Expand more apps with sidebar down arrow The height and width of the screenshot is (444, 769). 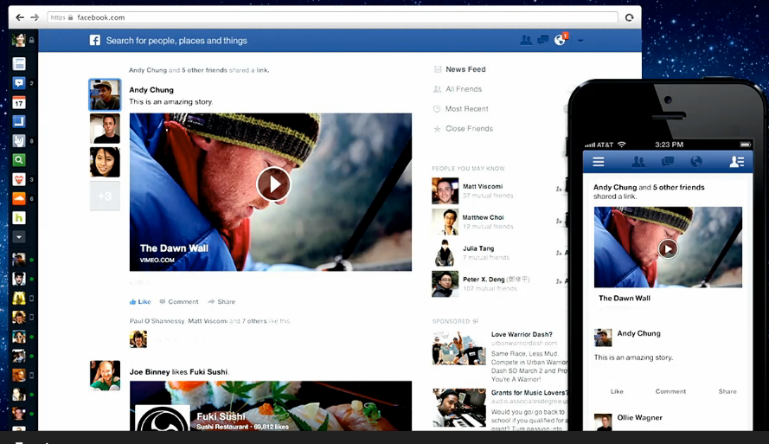point(19,237)
